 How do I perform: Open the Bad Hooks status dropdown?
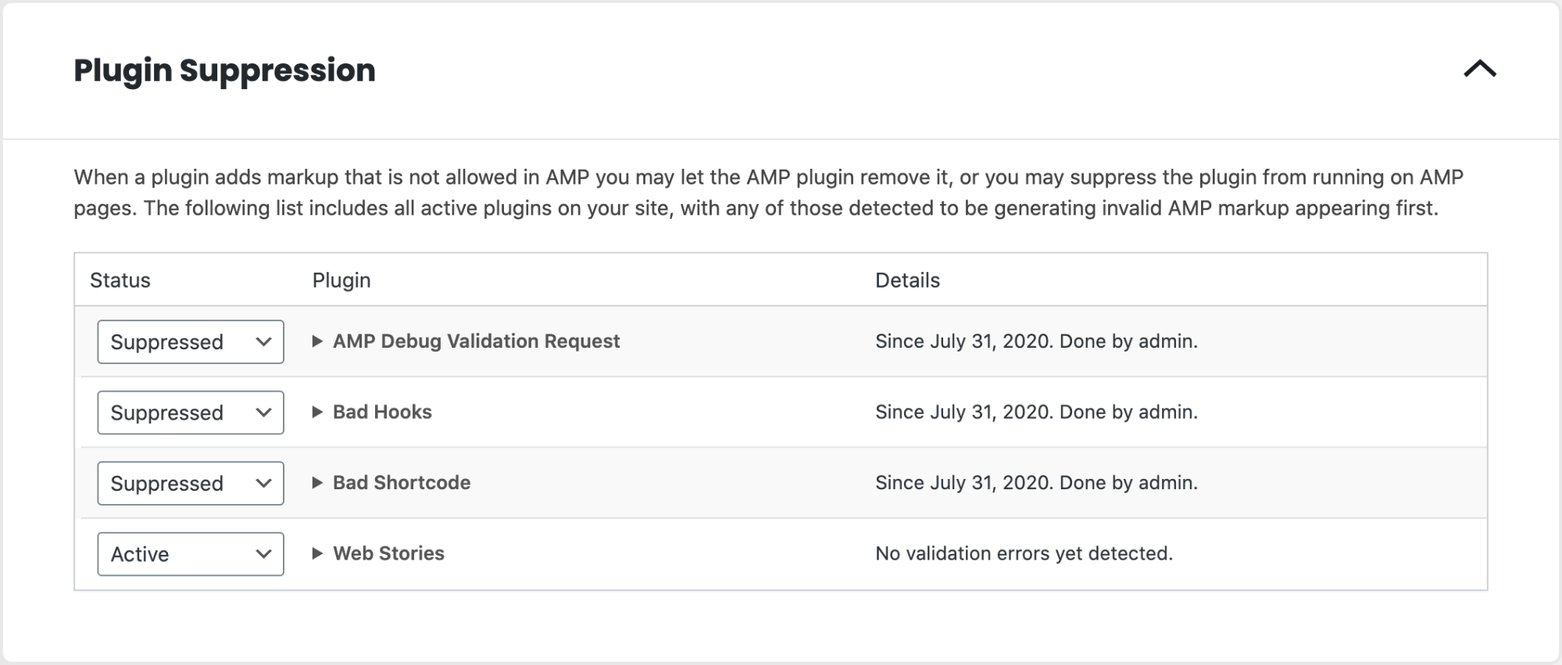point(190,413)
